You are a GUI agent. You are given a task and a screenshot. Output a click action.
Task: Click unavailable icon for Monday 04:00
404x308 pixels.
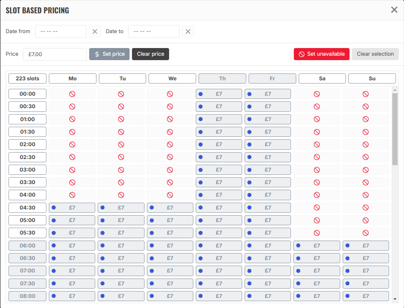[x=72, y=195]
